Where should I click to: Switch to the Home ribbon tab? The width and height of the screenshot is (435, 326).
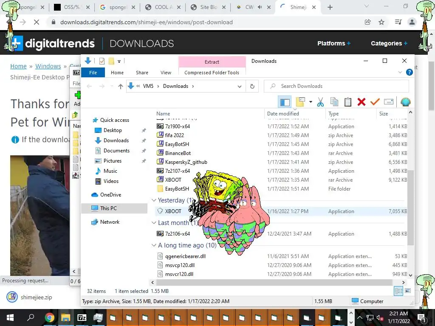pyautogui.click(x=117, y=73)
